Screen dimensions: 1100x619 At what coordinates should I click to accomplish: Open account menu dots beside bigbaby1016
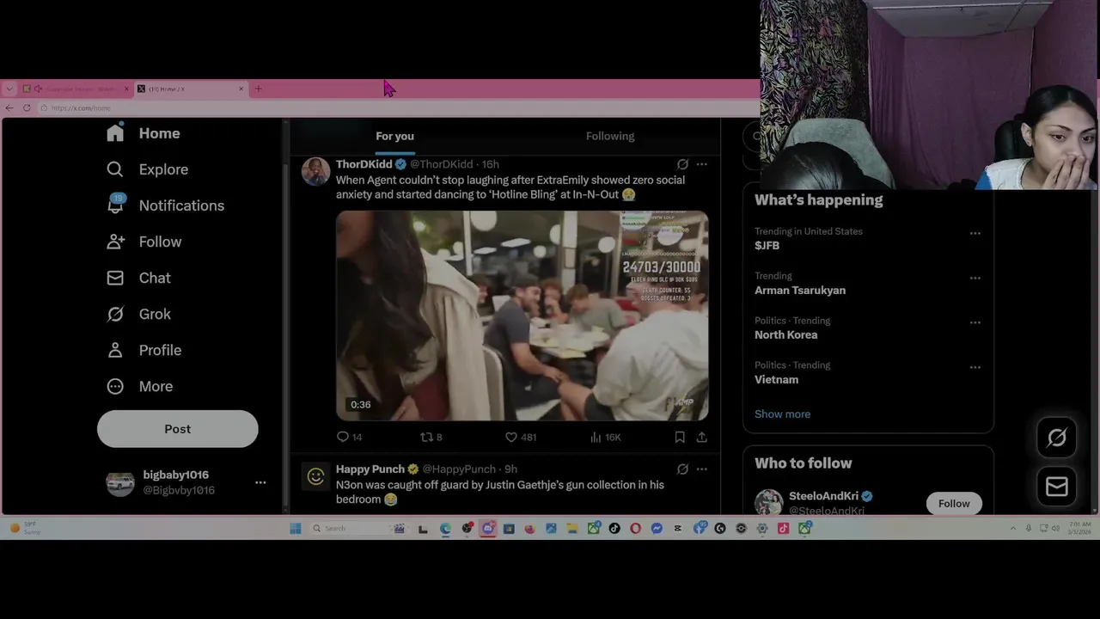260,482
